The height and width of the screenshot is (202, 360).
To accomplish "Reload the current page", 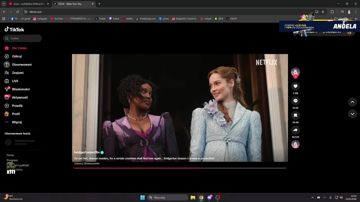I will coord(17,12).
